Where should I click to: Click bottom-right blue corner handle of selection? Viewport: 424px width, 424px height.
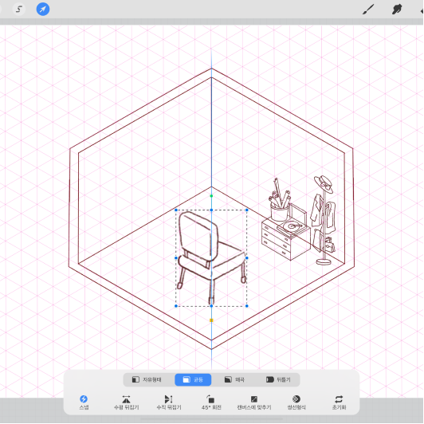247,306
